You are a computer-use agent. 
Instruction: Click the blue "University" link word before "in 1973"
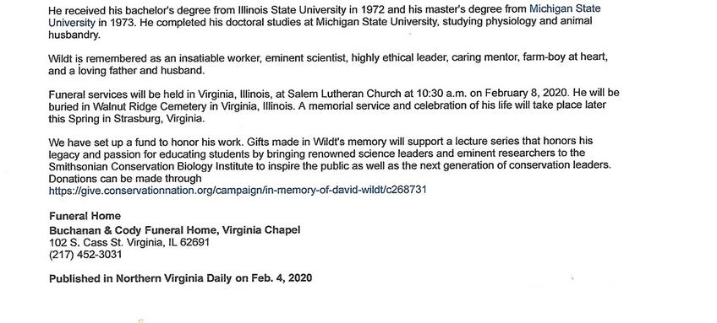pos(72,23)
